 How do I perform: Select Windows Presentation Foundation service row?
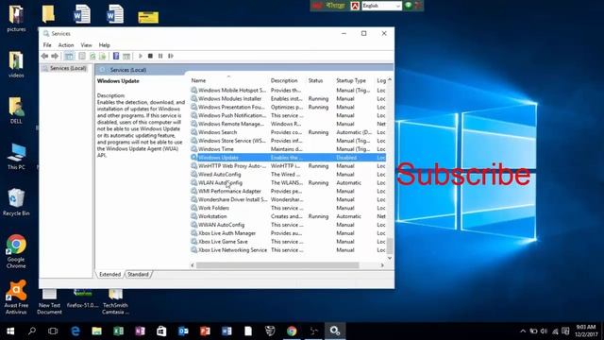click(x=288, y=107)
